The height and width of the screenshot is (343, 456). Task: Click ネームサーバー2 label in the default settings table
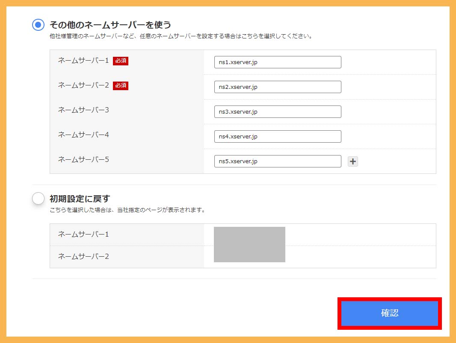83,257
